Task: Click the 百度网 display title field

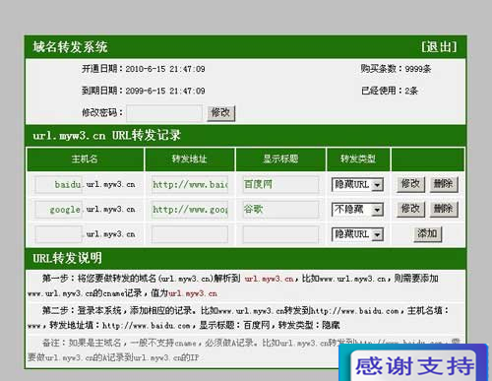Action: point(280,185)
